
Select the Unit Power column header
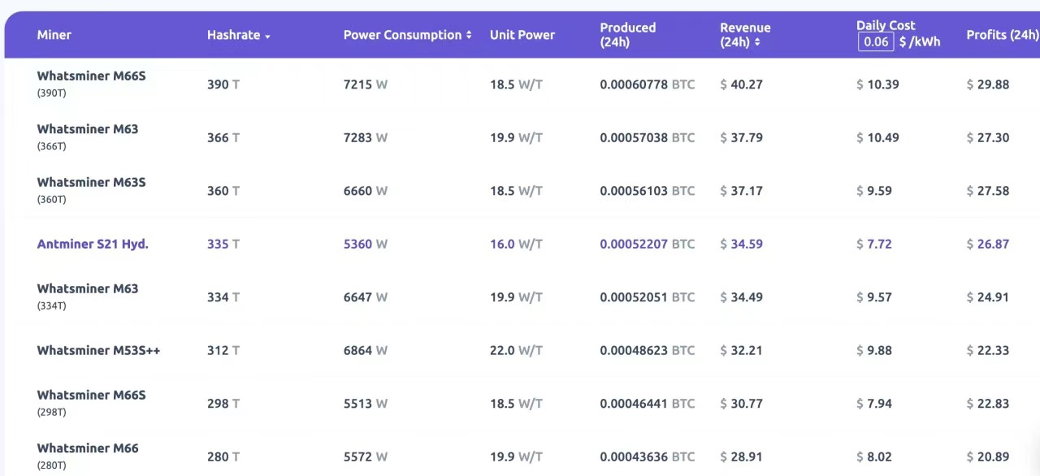pyautogui.click(x=522, y=35)
